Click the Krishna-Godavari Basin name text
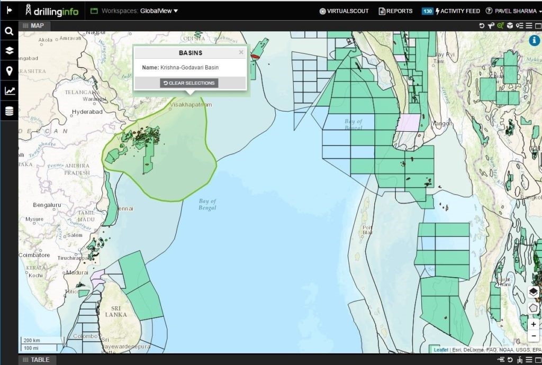The width and height of the screenshot is (542, 365). 189,67
